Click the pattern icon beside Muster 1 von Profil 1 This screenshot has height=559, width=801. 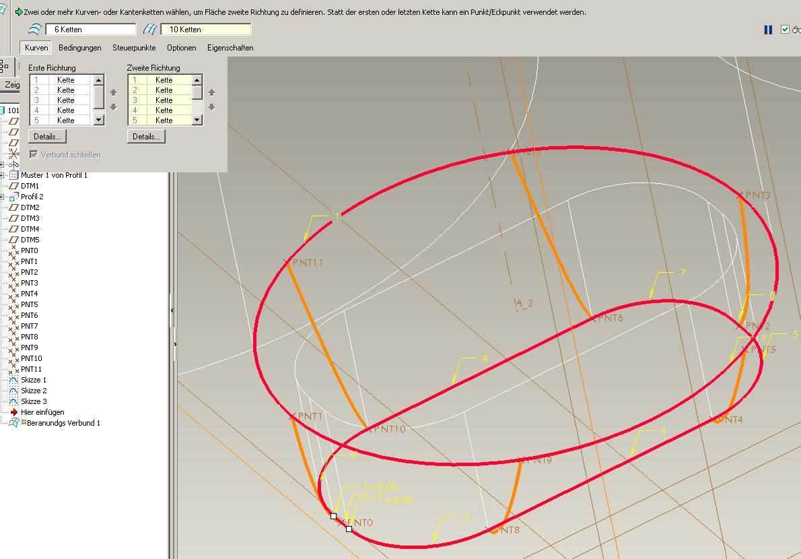[x=13, y=175]
